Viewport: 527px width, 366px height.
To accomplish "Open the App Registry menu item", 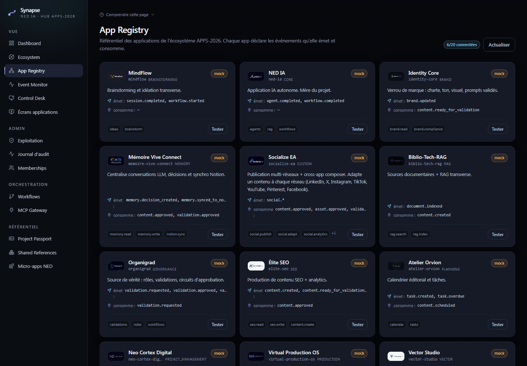I will (x=44, y=71).
